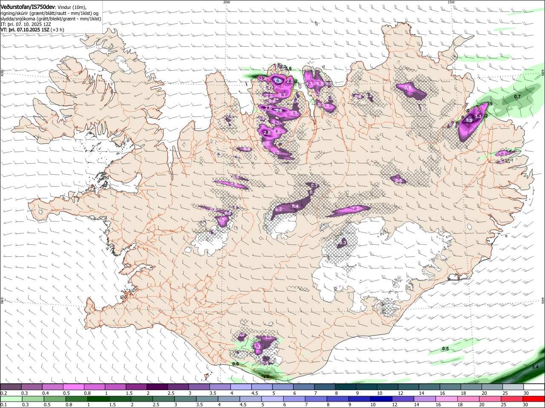
Task: Click the rigning/skúrir legend description line
Action: [49, 13]
